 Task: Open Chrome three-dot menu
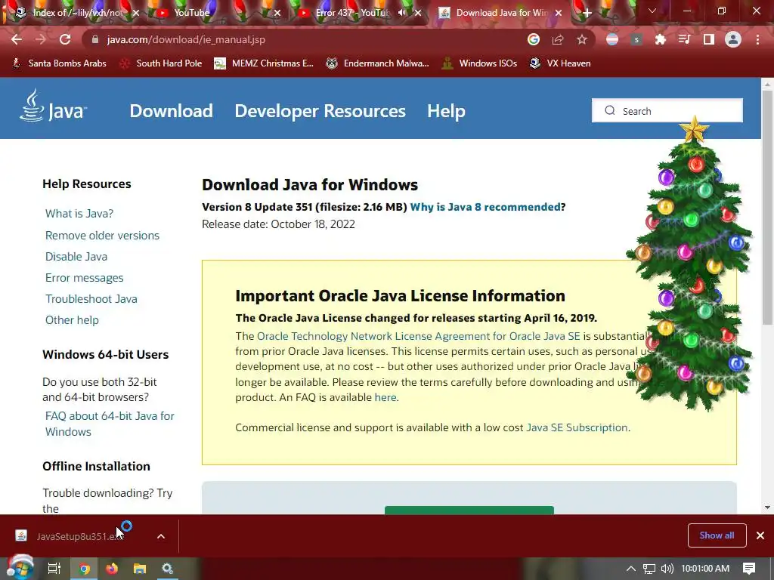(757, 39)
